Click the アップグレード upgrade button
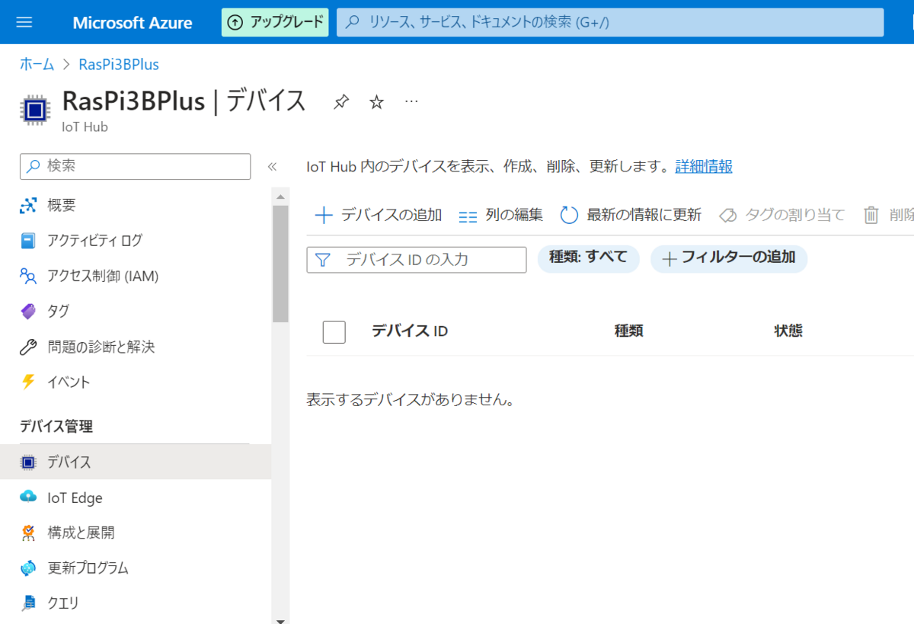The width and height of the screenshot is (914, 624). point(275,22)
